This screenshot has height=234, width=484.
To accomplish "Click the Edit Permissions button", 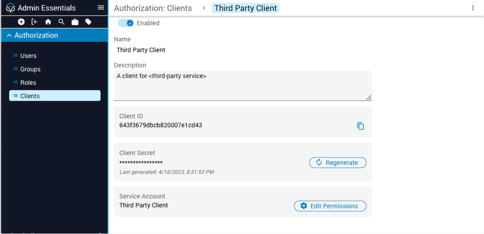I will [330, 206].
